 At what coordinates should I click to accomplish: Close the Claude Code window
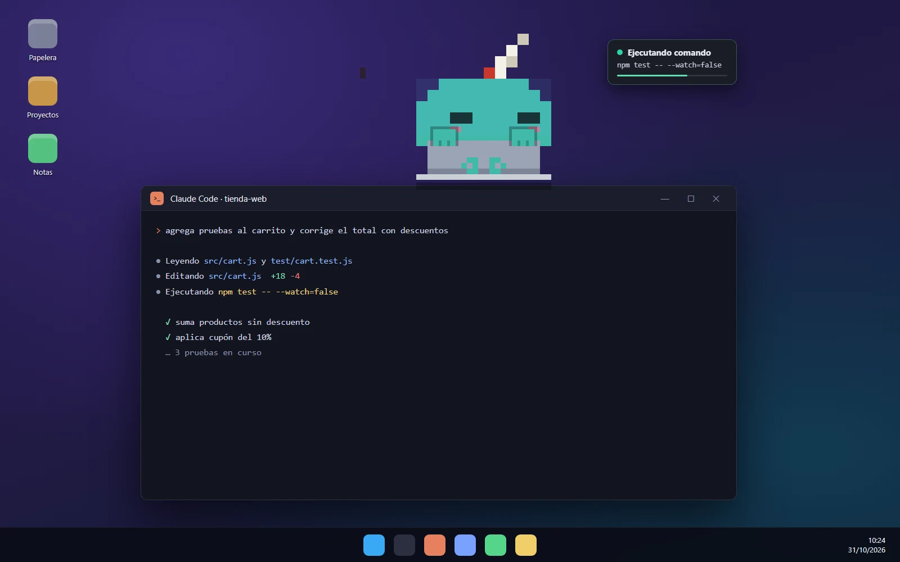pyautogui.click(x=716, y=199)
